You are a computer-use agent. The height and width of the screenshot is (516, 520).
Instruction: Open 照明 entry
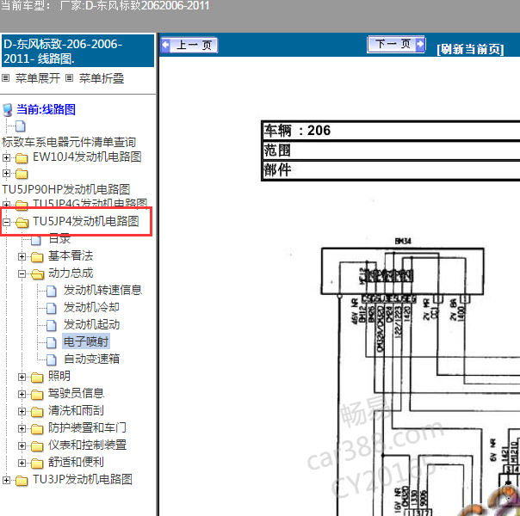coord(59,376)
